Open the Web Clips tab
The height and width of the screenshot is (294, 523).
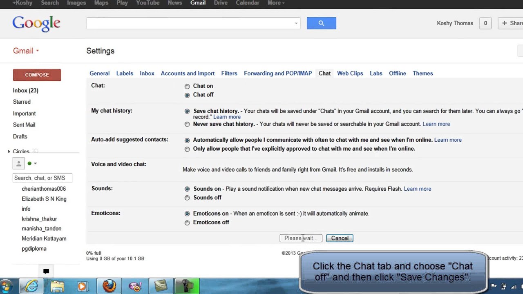(350, 73)
